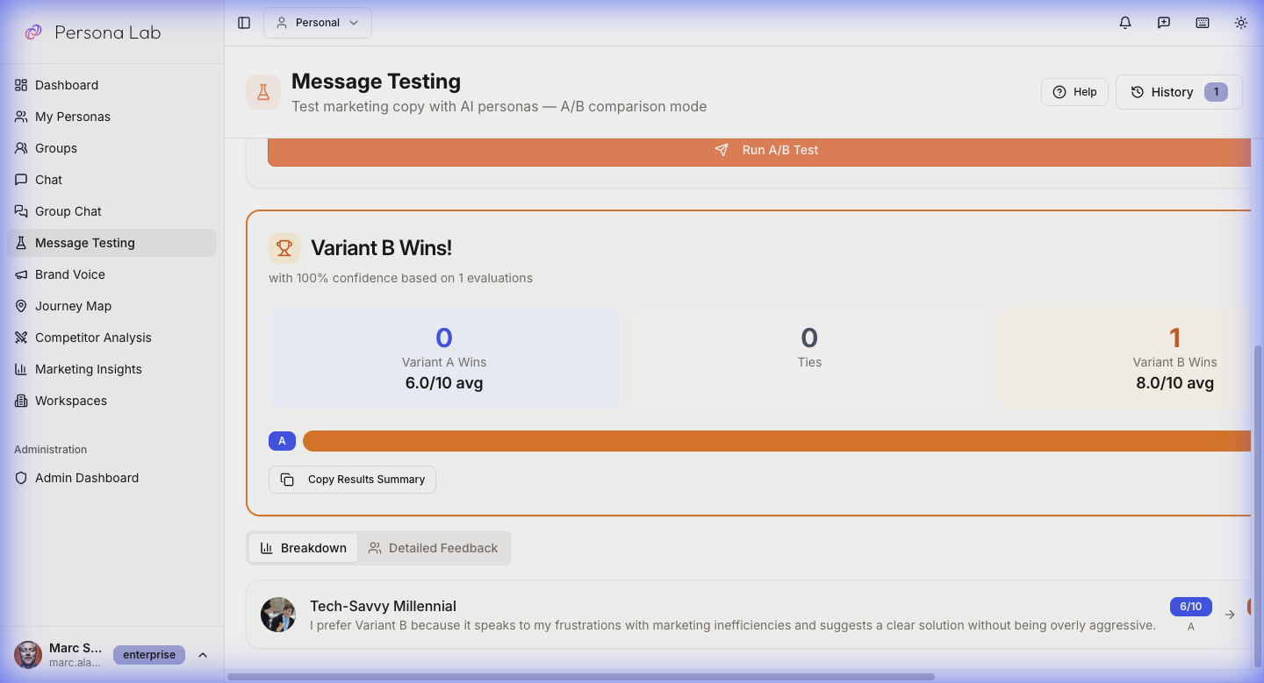
Task: Open the Chat page
Action: (111, 180)
